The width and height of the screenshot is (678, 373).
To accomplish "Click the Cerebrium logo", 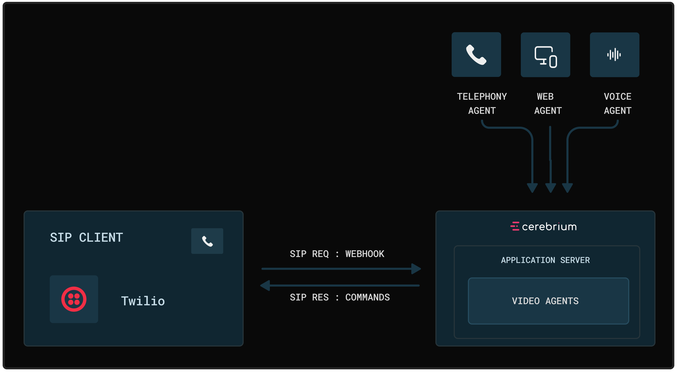I will [x=543, y=226].
